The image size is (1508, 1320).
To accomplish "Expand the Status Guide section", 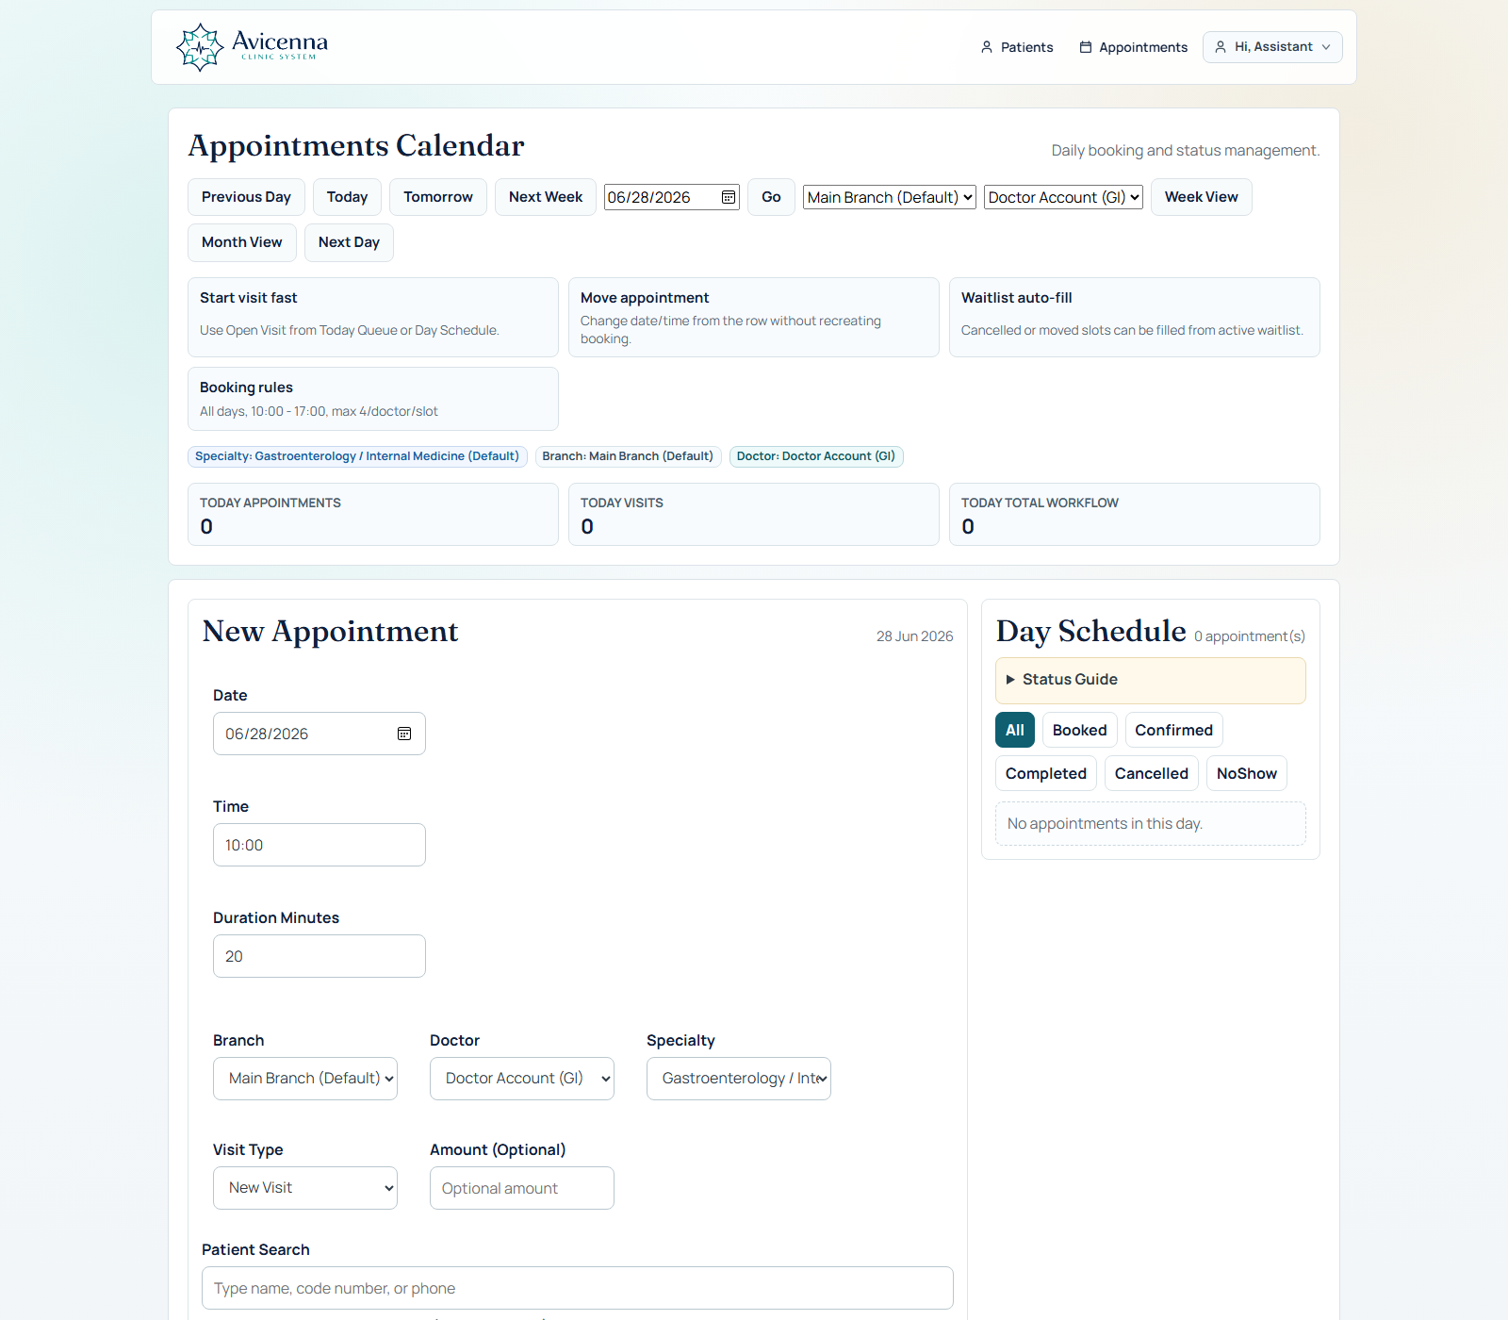I will point(1151,680).
